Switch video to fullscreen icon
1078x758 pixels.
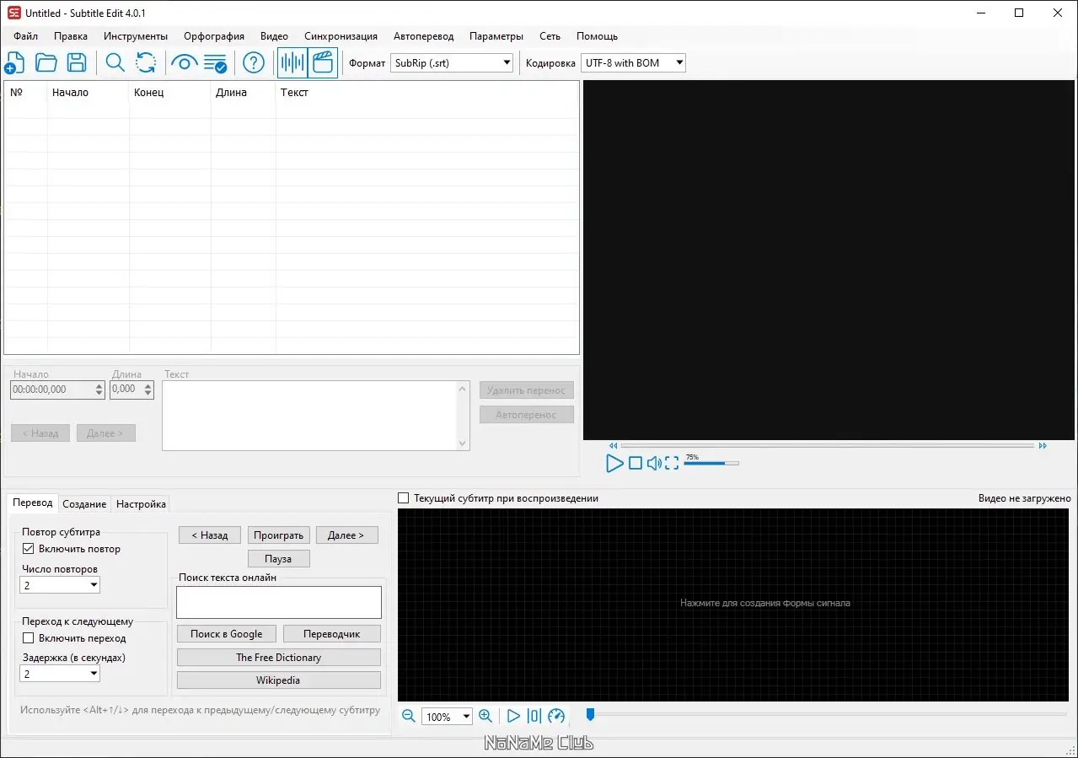point(672,463)
